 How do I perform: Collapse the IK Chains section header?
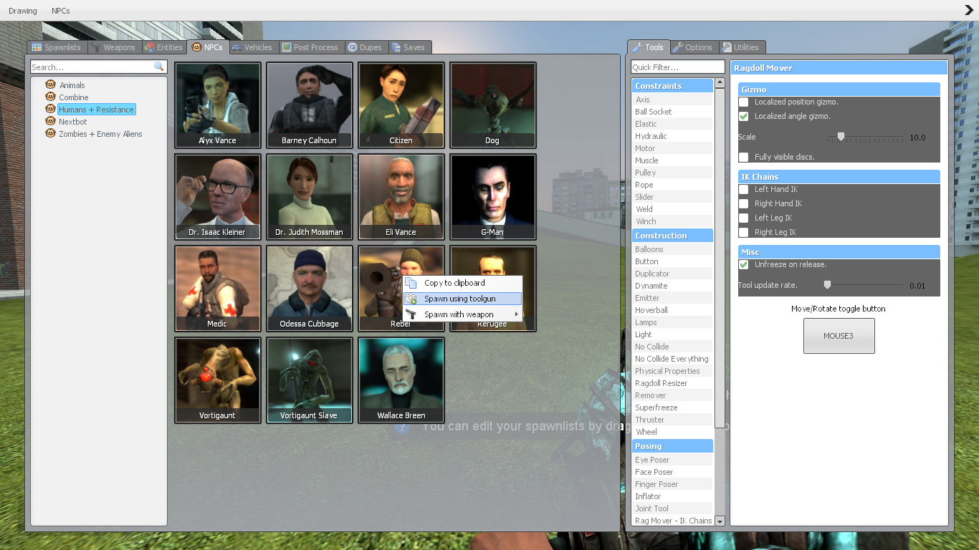(x=839, y=177)
